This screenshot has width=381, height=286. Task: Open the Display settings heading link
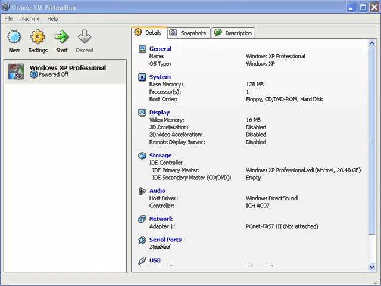[x=160, y=113]
